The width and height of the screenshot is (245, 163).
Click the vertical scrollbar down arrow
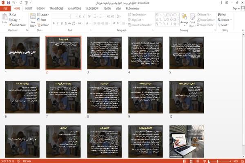[243, 157]
